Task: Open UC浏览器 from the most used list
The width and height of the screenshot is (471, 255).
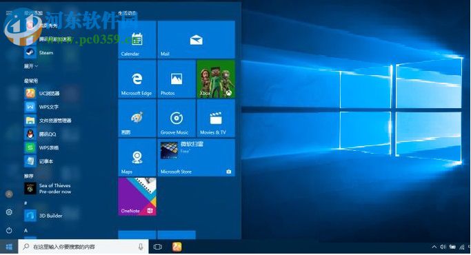Action: (42, 94)
